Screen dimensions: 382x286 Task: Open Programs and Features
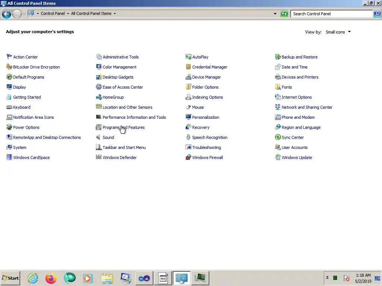point(123,127)
